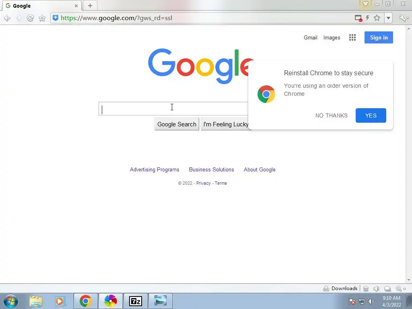Viewport: 412px width, 309px height.
Task: Open Downloads in the status bar
Action: pos(340,288)
